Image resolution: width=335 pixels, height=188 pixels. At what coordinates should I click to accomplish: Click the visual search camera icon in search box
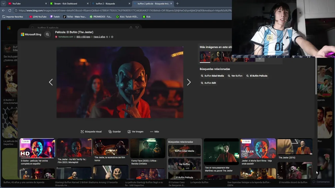137,28
